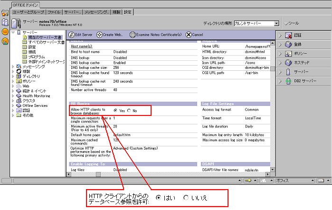332x210 pixels.
Task: Select the 設定 tab
Action: tap(128, 12)
